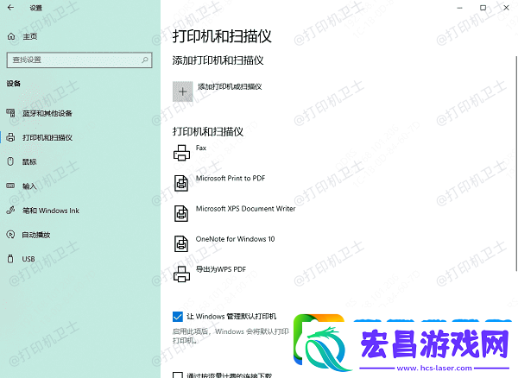Open 蓝牙和其他设备 settings page
This screenshot has height=378, width=518.
point(47,113)
